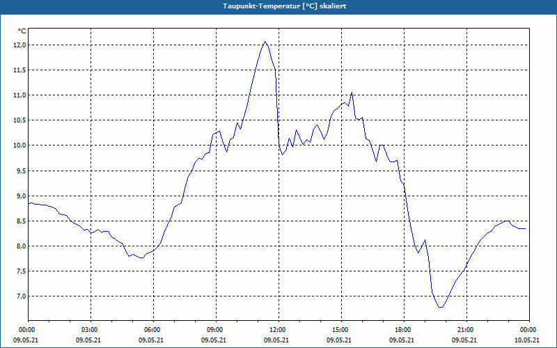Click the curve minimum below 7,0 °C
The height and width of the screenshot is (348, 557).
pyautogui.click(x=441, y=307)
